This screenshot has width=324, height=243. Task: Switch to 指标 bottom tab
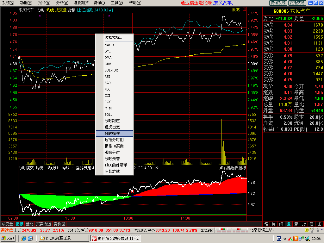tap(19, 224)
